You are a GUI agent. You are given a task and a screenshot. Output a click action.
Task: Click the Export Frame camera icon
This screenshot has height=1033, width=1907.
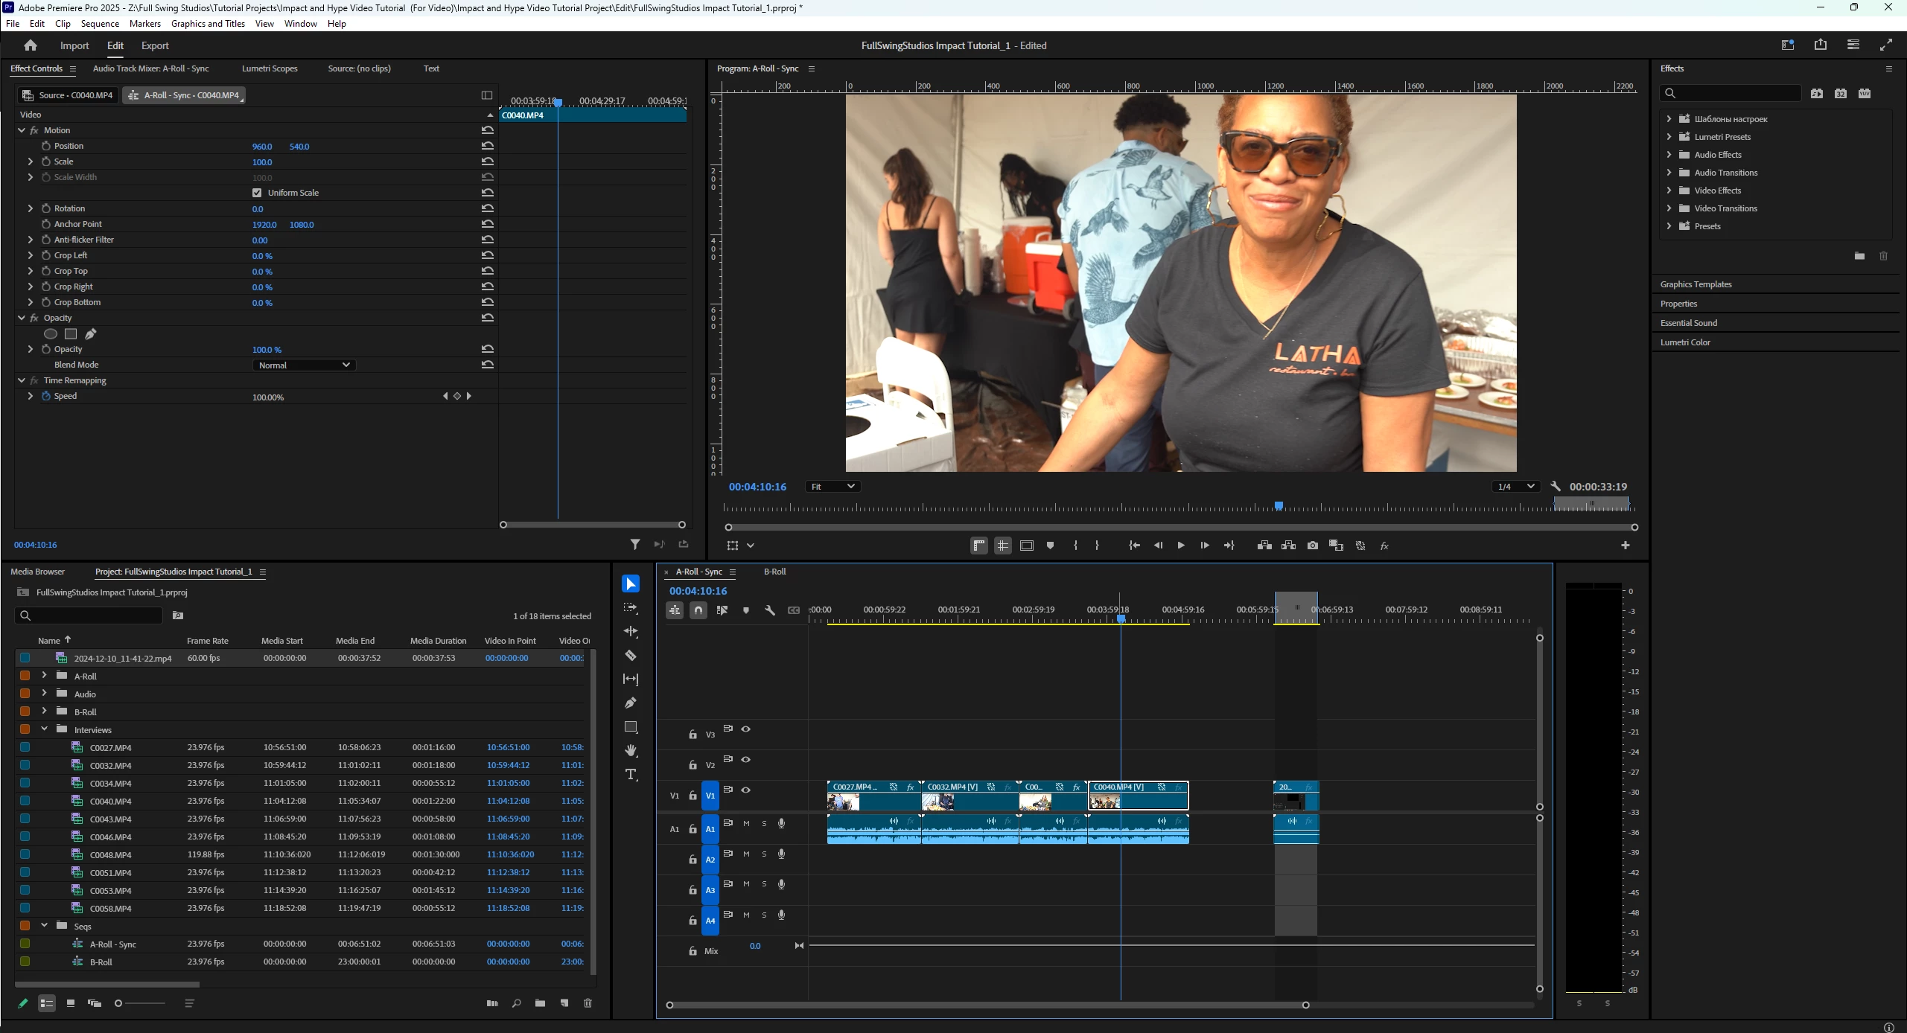click(x=1312, y=546)
